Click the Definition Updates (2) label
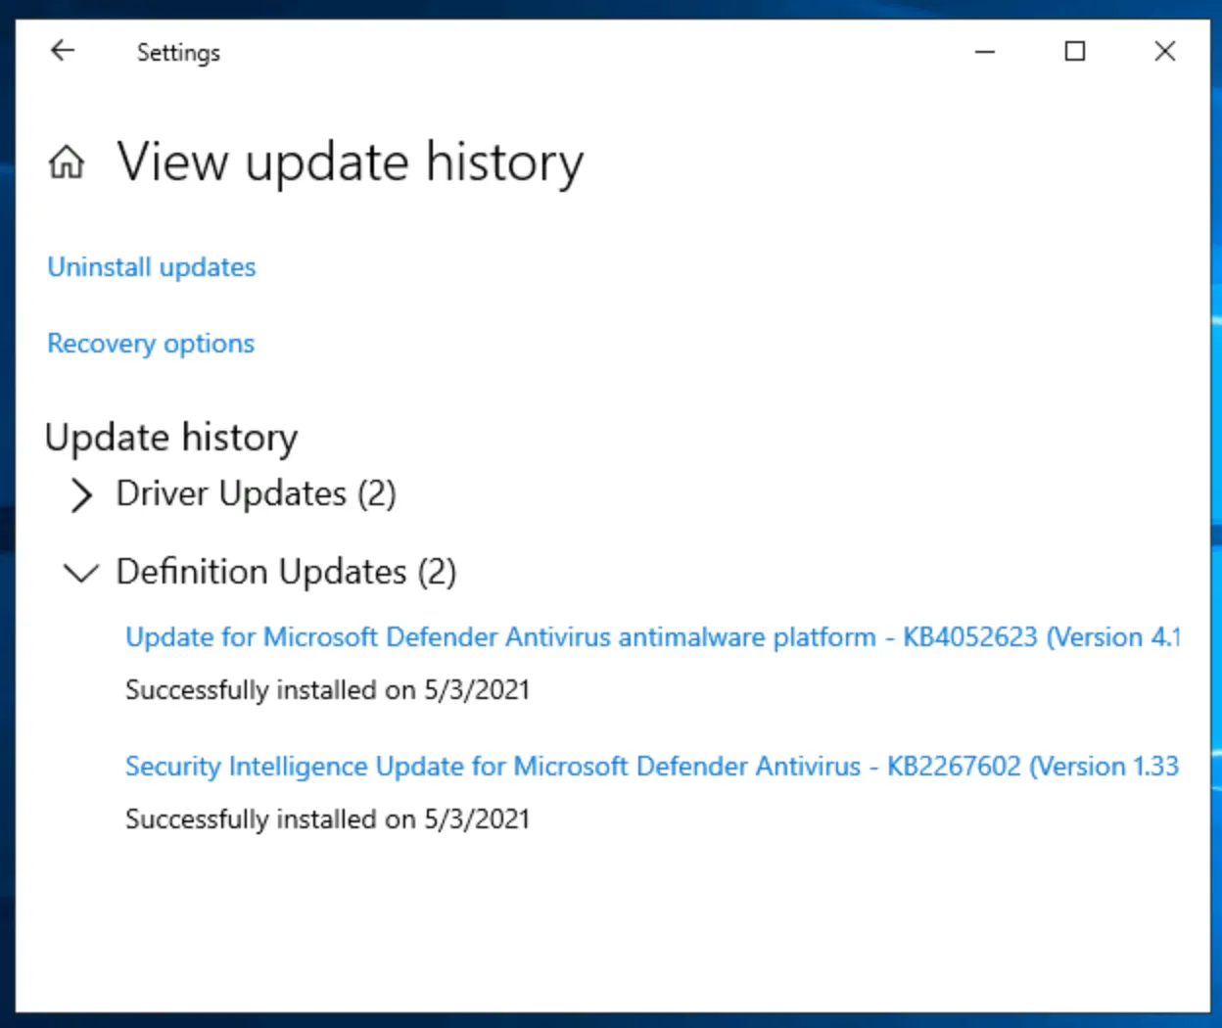This screenshot has width=1222, height=1028. pyautogui.click(x=286, y=572)
